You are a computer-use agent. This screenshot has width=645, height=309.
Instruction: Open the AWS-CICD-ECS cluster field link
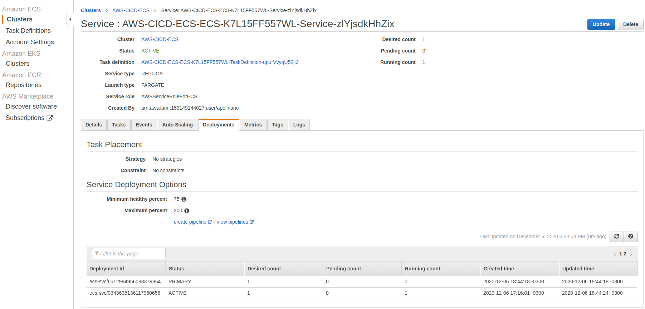click(x=160, y=39)
